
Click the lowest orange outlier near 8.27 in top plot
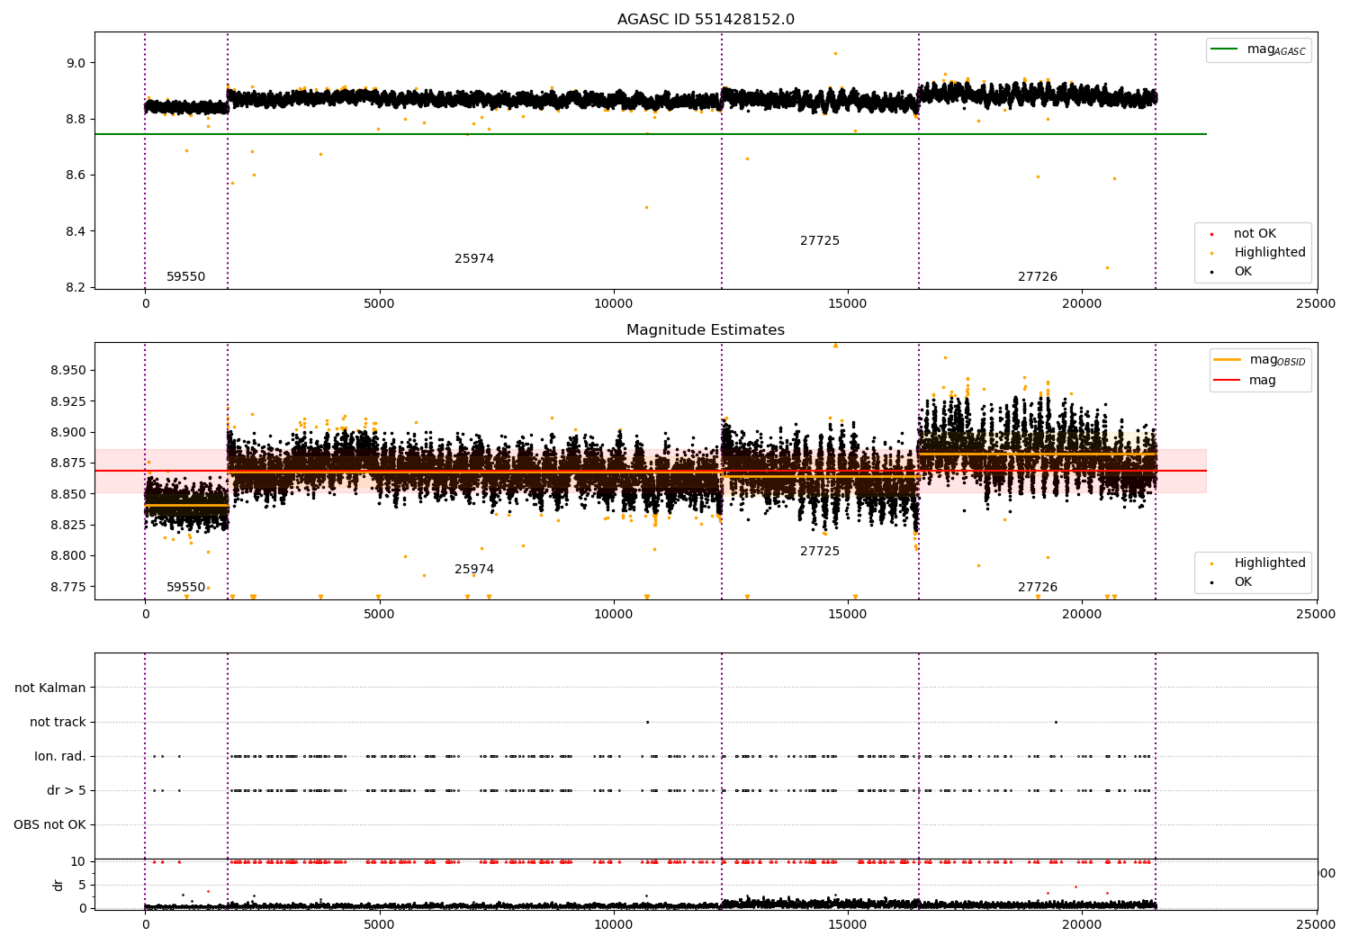pyautogui.click(x=1107, y=267)
